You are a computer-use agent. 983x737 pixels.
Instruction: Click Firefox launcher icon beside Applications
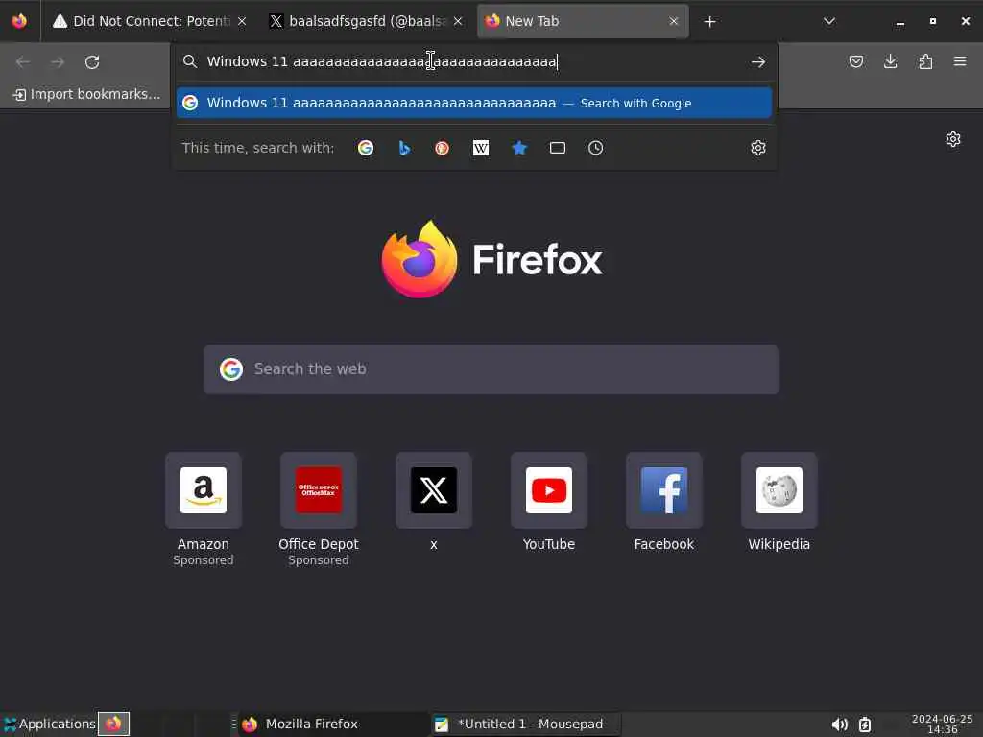[113, 724]
